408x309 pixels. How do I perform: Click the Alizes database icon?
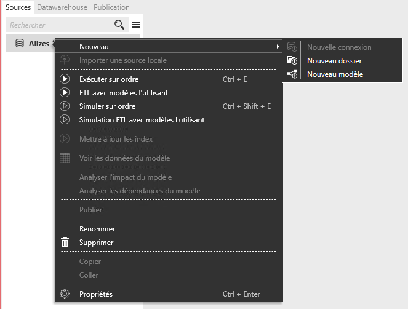pyautogui.click(x=20, y=44)
